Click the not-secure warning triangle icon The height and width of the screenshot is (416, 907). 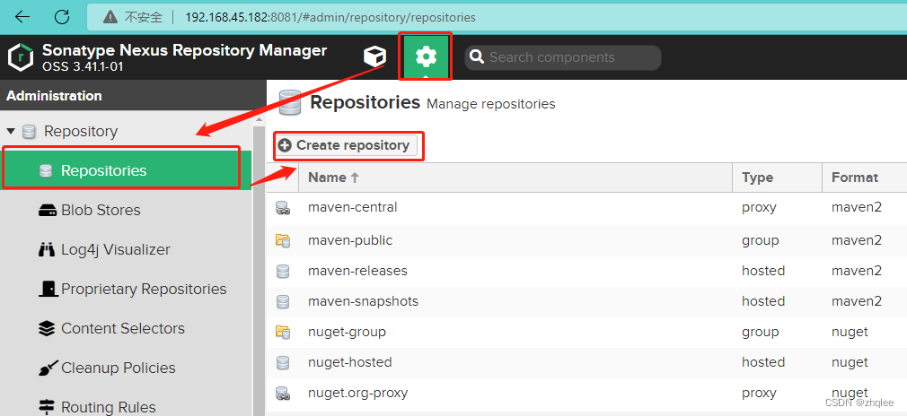(111, 17)
